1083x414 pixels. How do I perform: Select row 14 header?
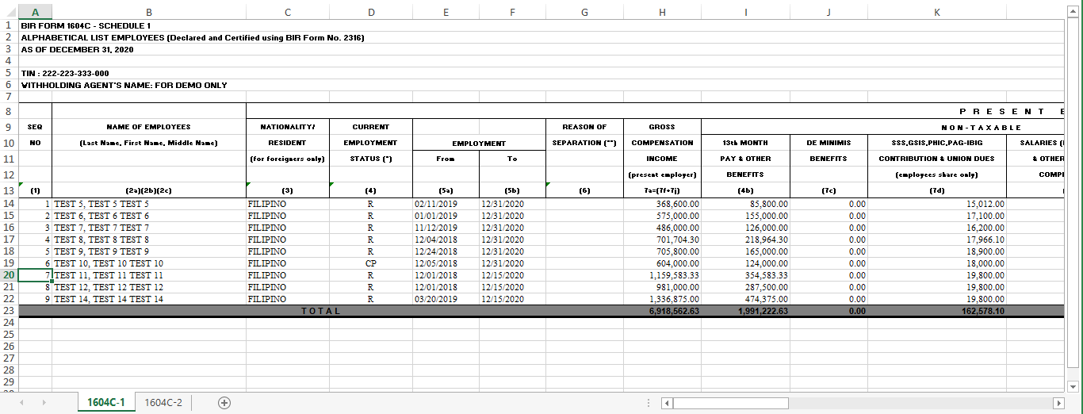tap(9, 204)
